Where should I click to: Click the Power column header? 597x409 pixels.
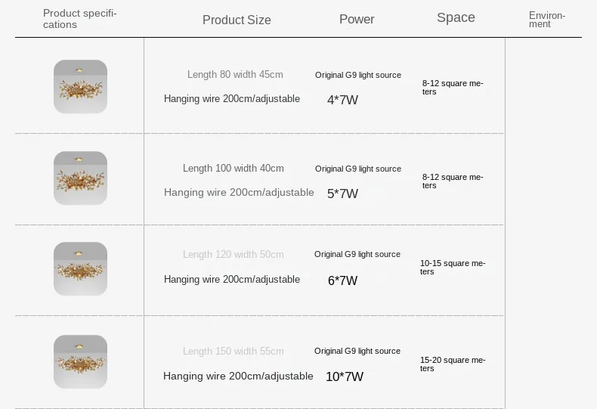(357, 19)
